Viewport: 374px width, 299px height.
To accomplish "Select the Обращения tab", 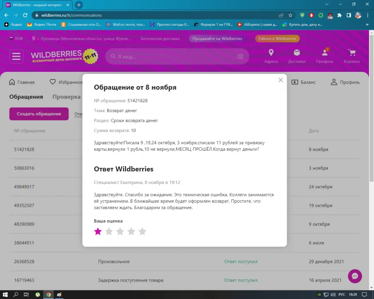I will tap(26, 97).
